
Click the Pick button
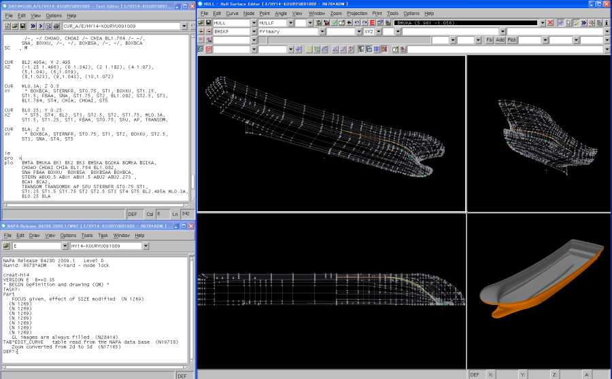(x=511, y=40)
